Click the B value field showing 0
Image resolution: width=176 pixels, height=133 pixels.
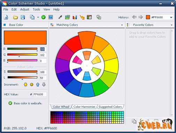tap(43, 61)
